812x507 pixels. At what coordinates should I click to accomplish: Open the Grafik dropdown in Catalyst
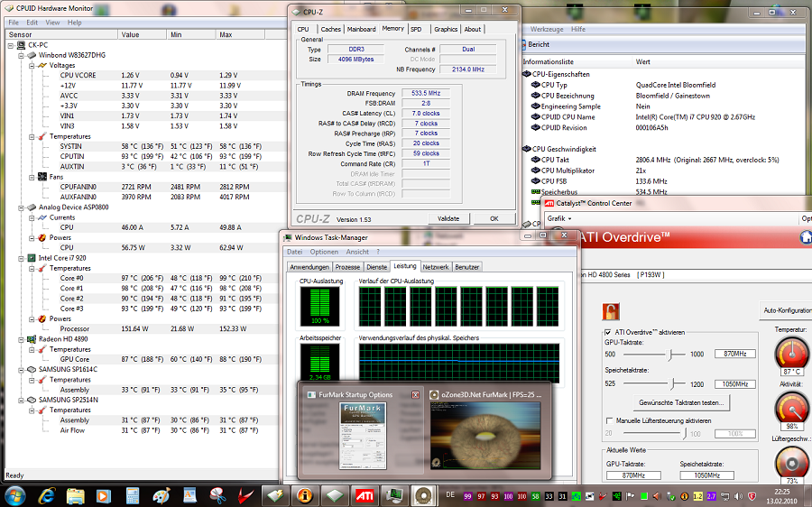point(559,218)
